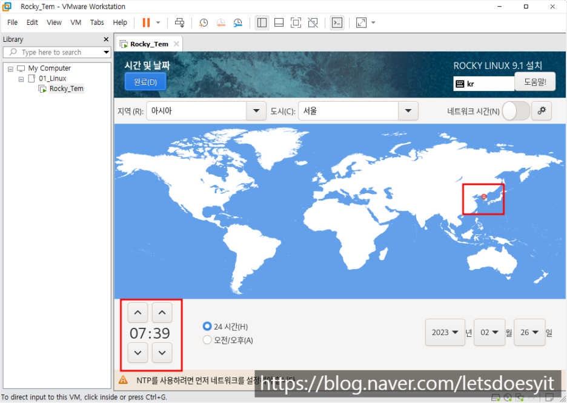This screenshot has height=403, width=567.
Task: Open the 02 month dropdown
Action: tap(489, 332)
